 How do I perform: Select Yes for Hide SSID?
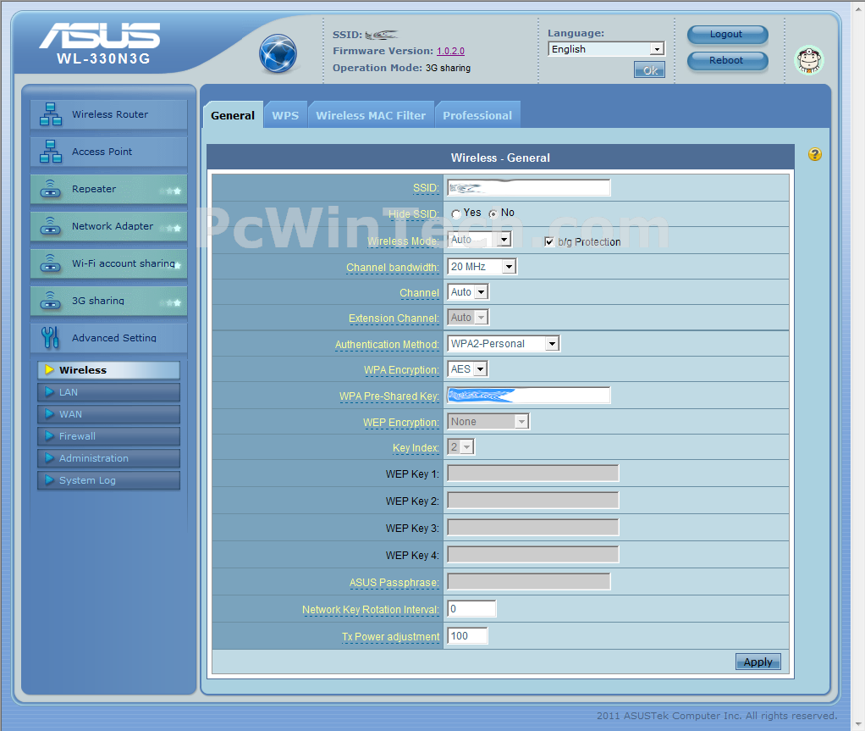point(456,214)
